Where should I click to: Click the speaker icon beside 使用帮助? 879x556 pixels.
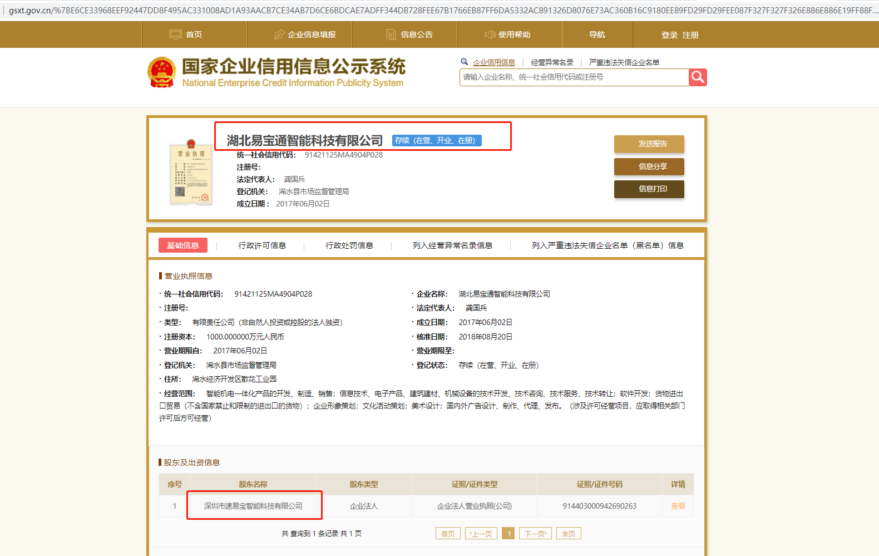[x=490, y=35]
